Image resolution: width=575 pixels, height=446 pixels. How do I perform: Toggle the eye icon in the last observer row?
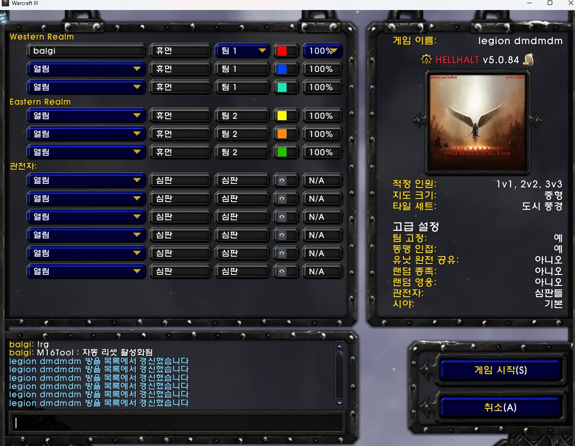pyautogui.click(x=282, y=272)
